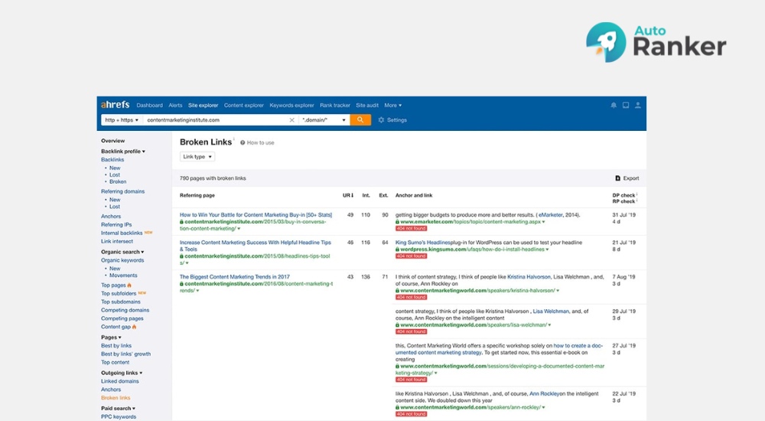Open 'How to Win Your Battle' page link
This screenshot has height=421, width=765.
[x=256, y=215]
